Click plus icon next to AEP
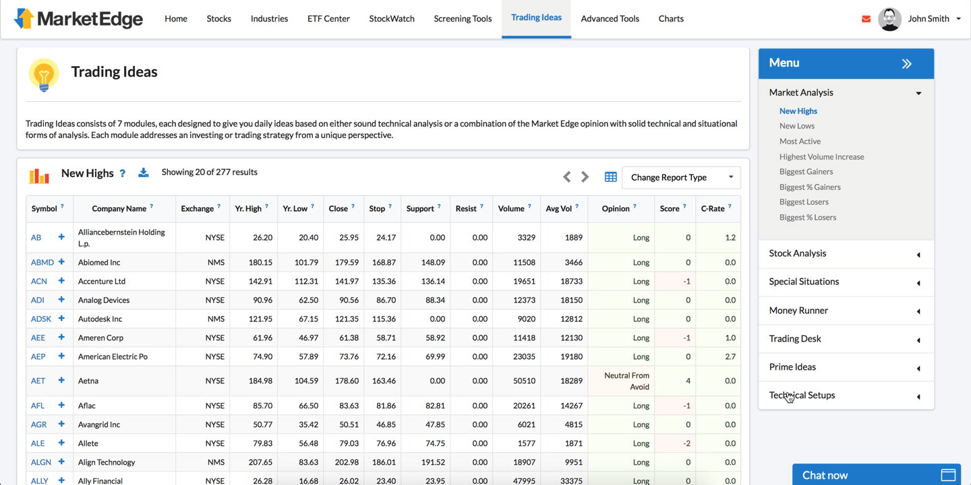The height and width of the screenshot is (485, 971). pos(61,356)
